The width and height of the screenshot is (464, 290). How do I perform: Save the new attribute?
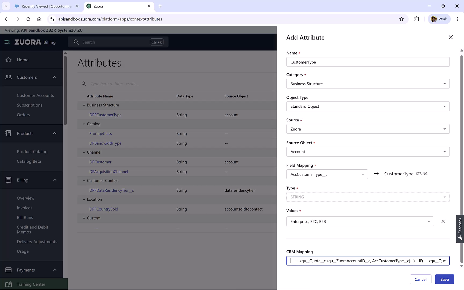coord(444,279)
